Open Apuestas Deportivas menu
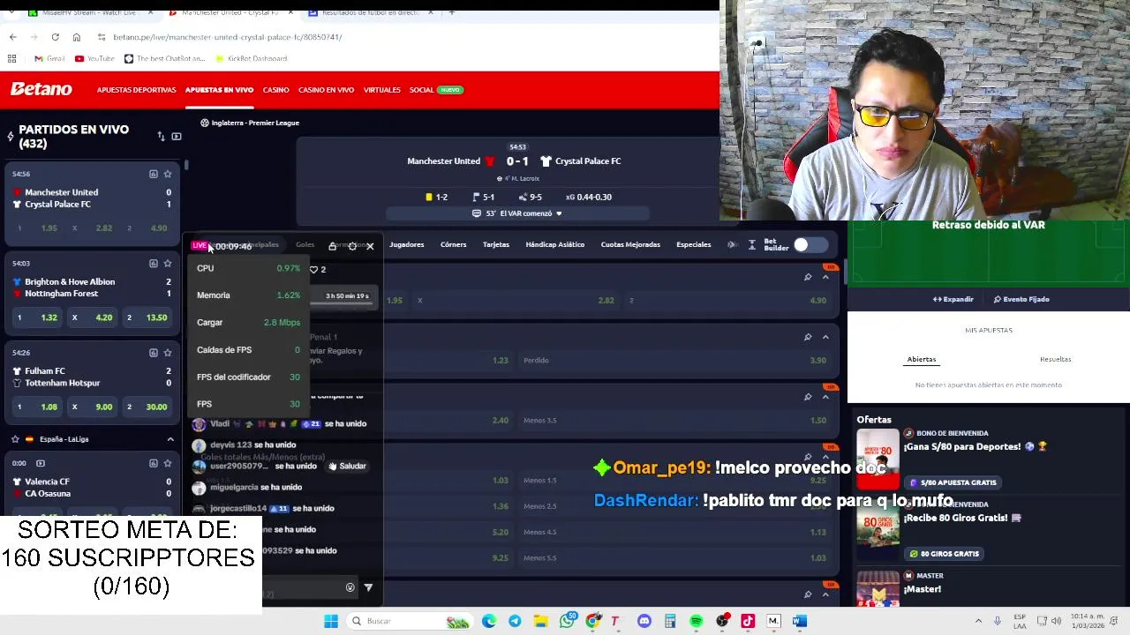1130x635 pixels. coord(136,90)
